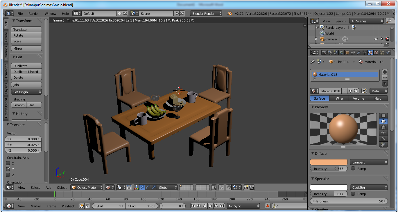Screen dimensions: 398x212
Task: Open the Help menu
Action: click(x=65, y=13)
